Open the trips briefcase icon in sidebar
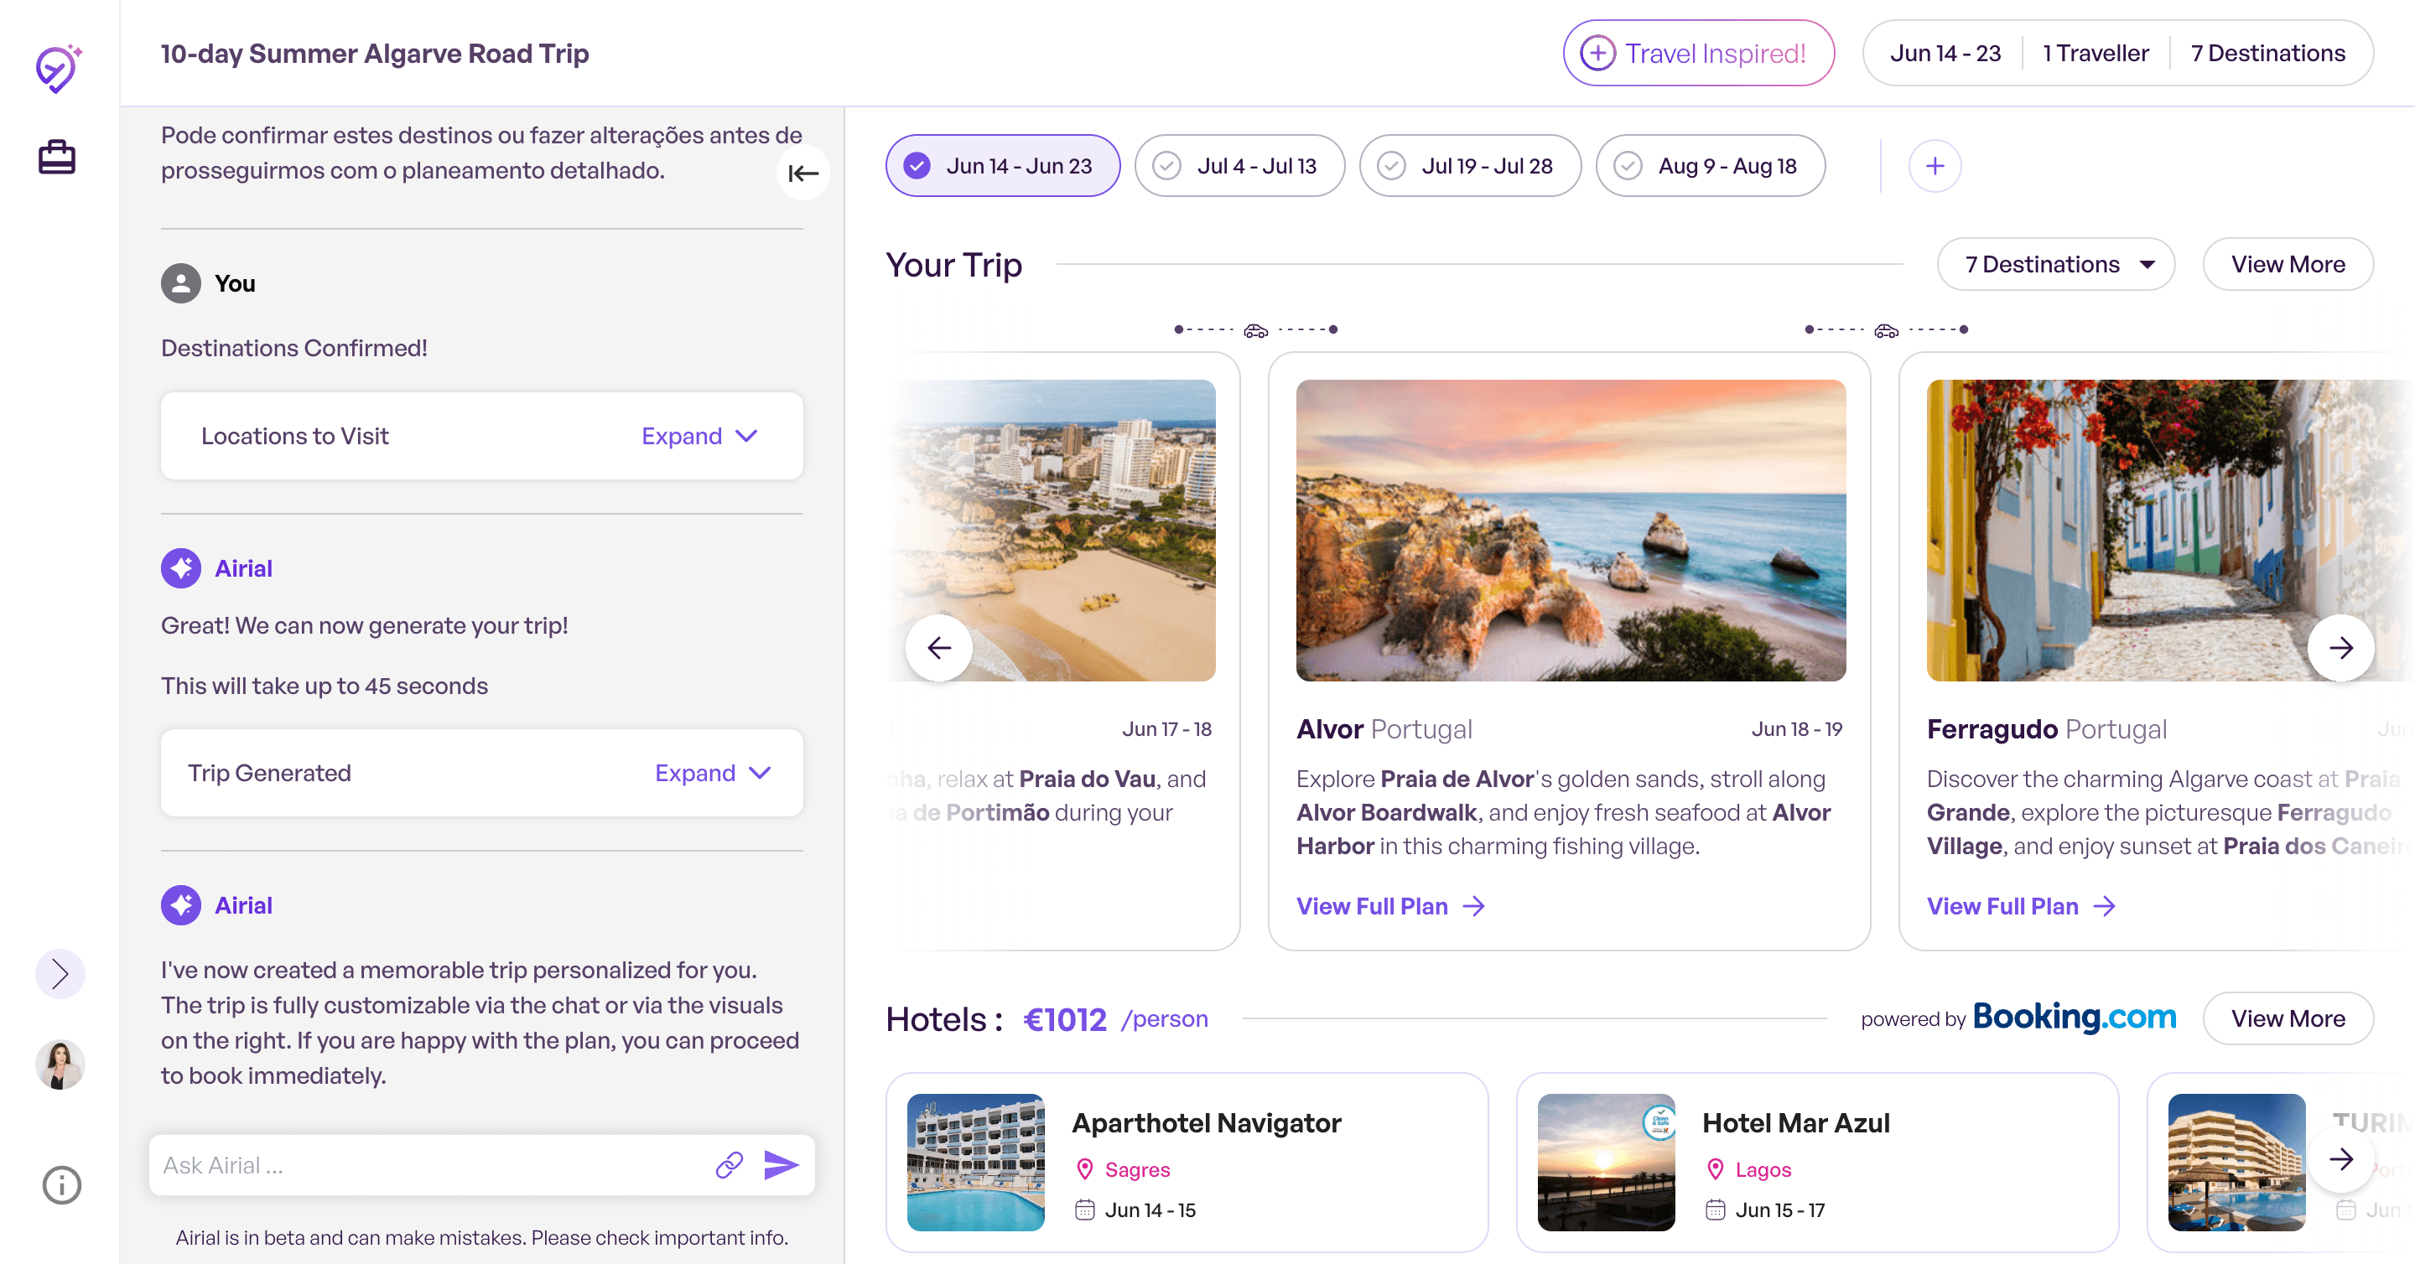 click(x=56, y=157)
